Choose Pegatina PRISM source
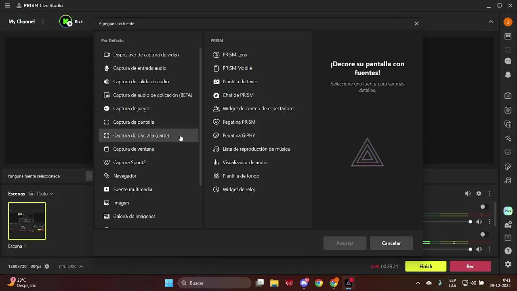Screen dimensions: 517x291 (258, 122)
